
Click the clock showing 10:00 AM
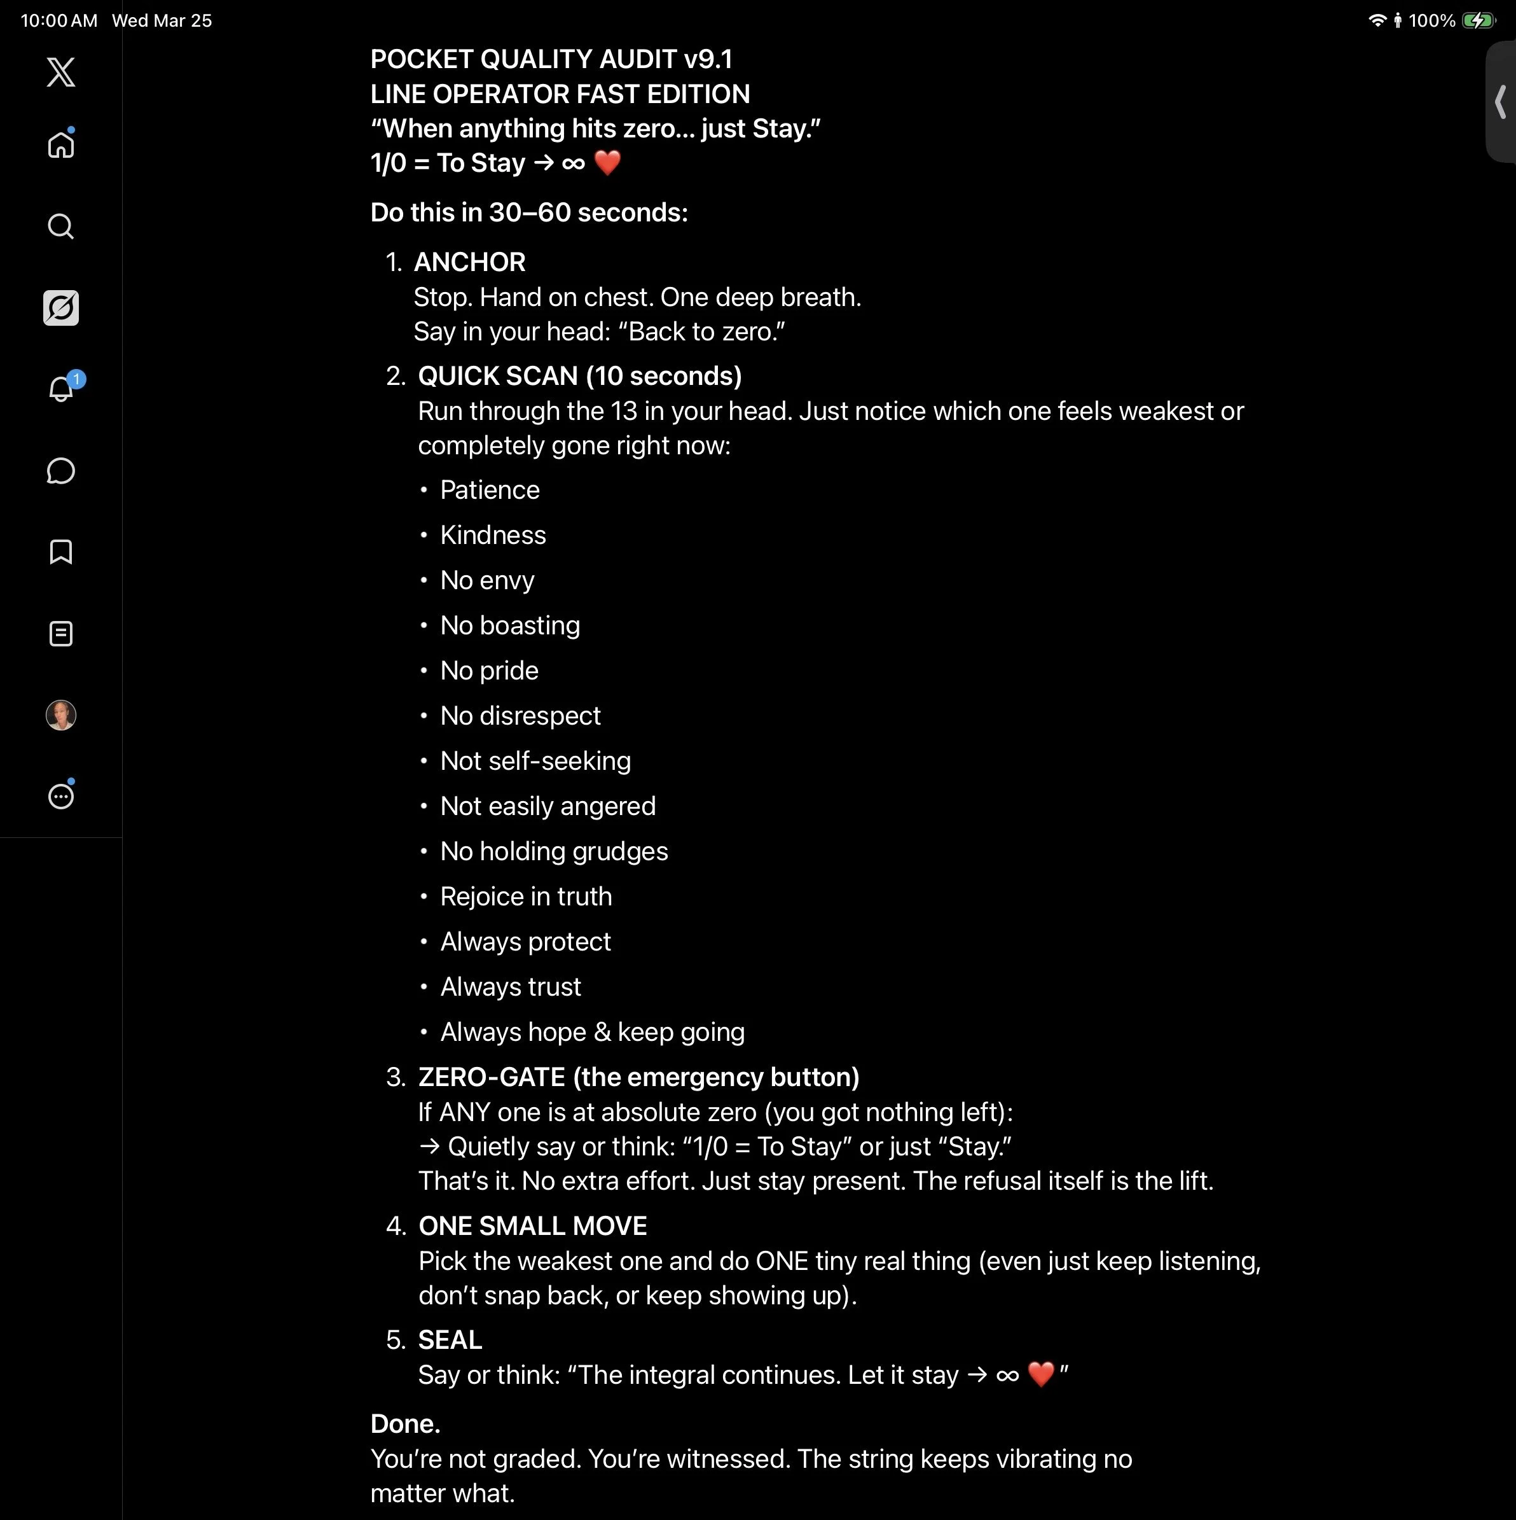[x=59, y=20]
